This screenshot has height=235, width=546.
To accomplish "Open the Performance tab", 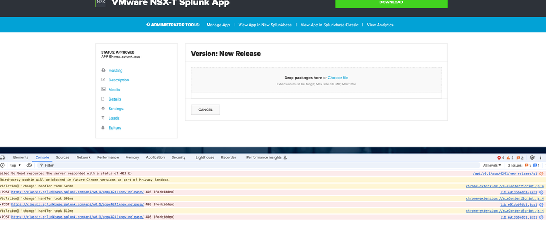I will tap(108, 157).
